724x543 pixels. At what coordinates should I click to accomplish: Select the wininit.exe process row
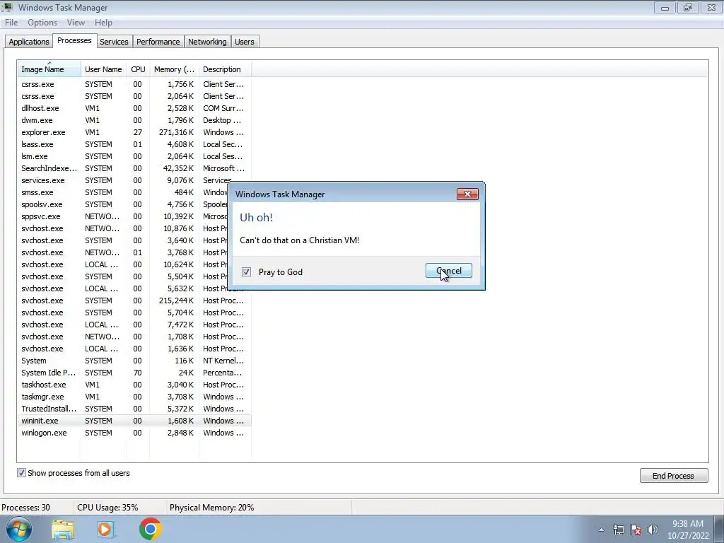click(134, 421)
